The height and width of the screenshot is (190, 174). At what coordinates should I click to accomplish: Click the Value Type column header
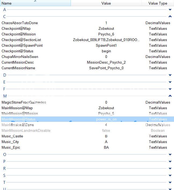click(158, 3)
